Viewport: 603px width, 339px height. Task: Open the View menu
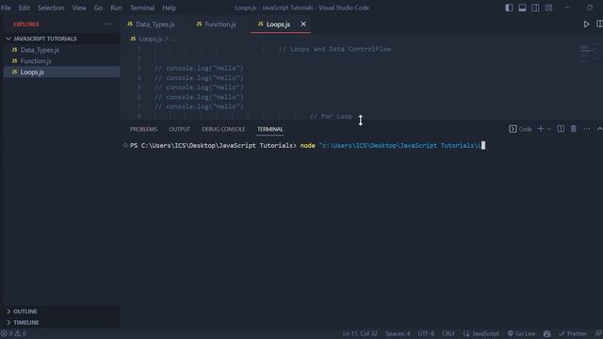point(79,8)
